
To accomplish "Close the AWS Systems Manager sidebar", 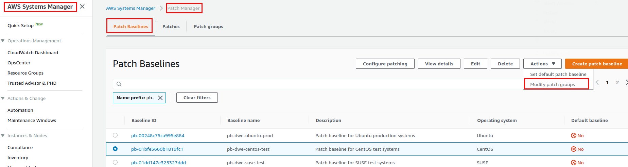I will (82, 6).
